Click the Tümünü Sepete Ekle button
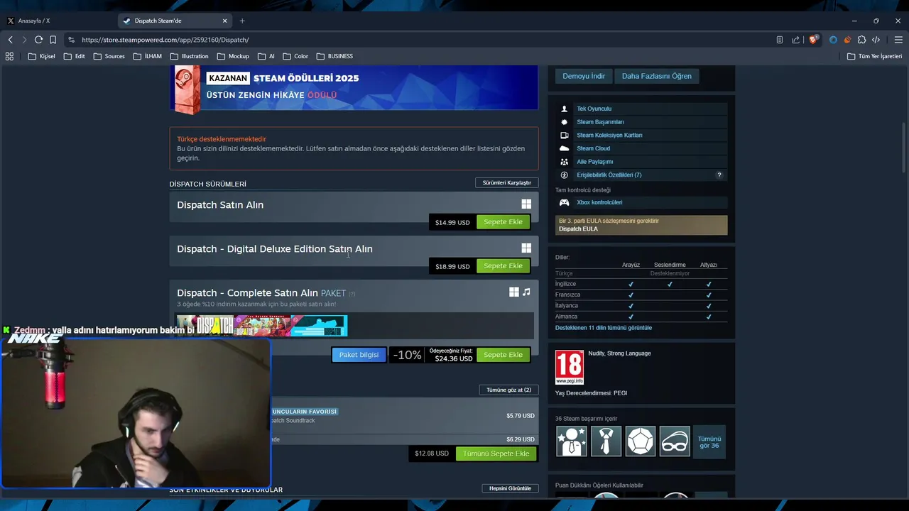The width and height of the screenshot is (909, 511). [496, 454]
